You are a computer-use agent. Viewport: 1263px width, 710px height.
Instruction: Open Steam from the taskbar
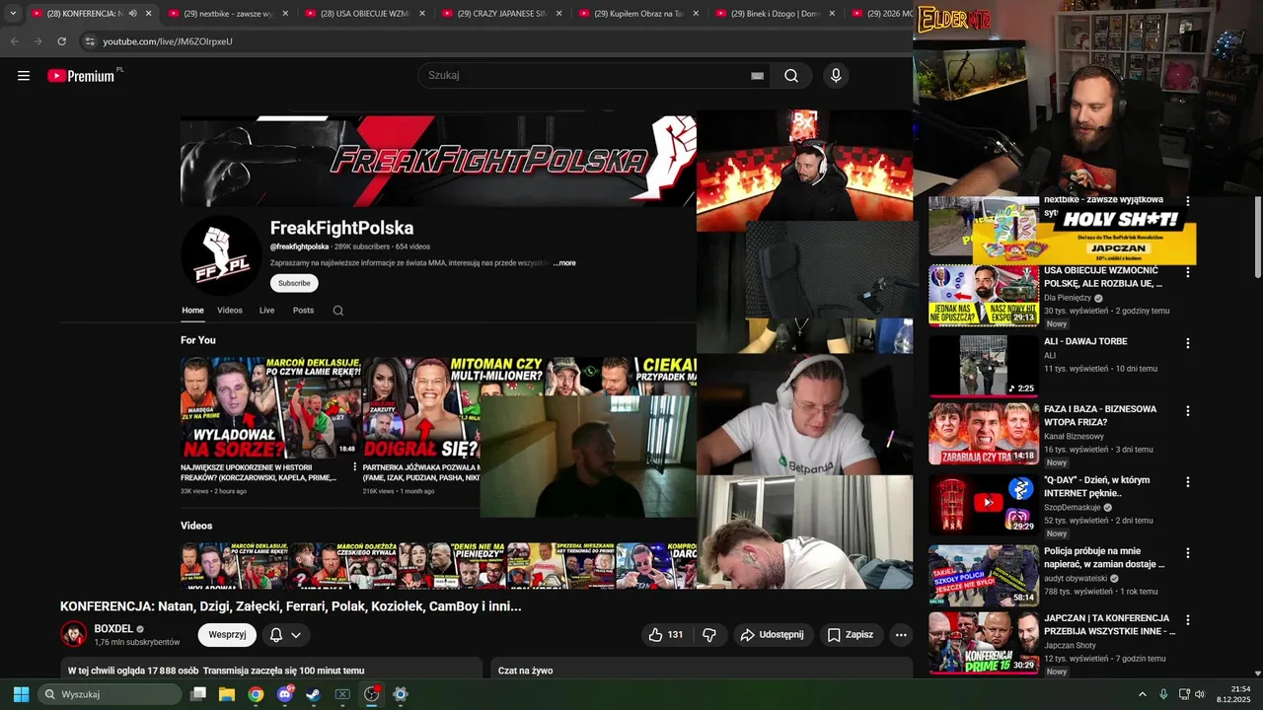pyautogui.click(x=314, y=694)
